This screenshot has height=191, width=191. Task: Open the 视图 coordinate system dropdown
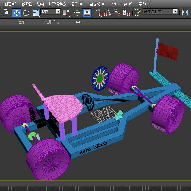click(58, 12)
